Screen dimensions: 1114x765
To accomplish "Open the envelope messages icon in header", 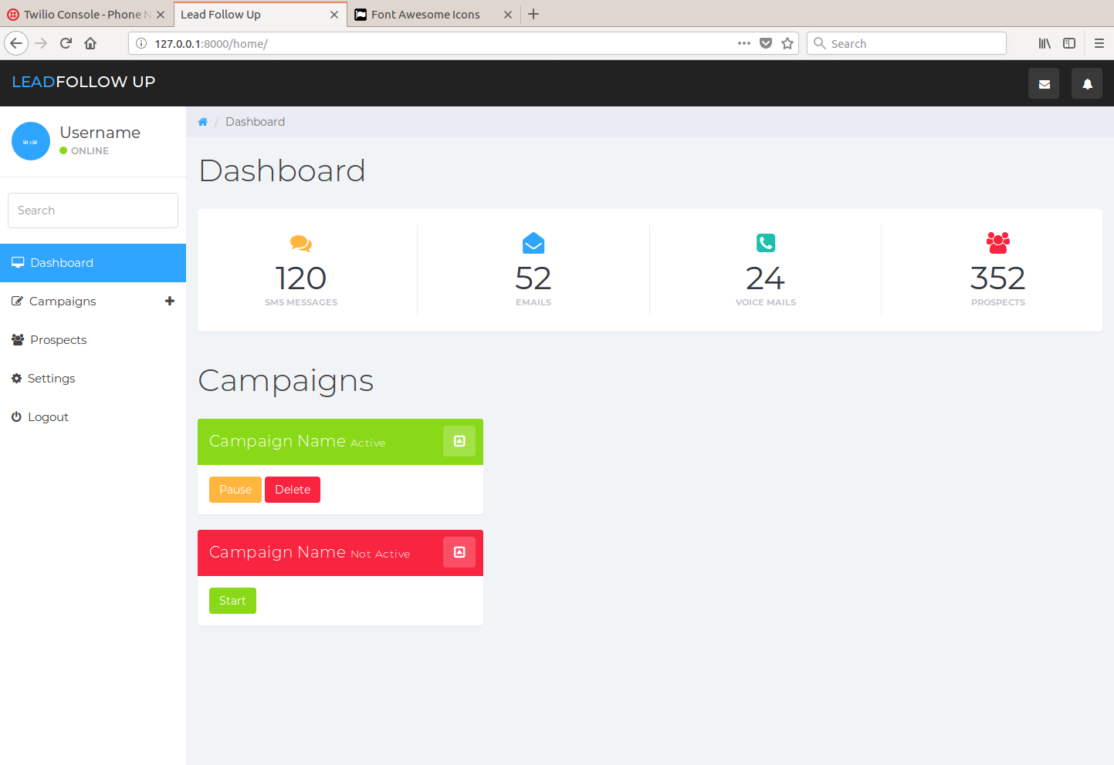I will click(x=1044, y=84).
